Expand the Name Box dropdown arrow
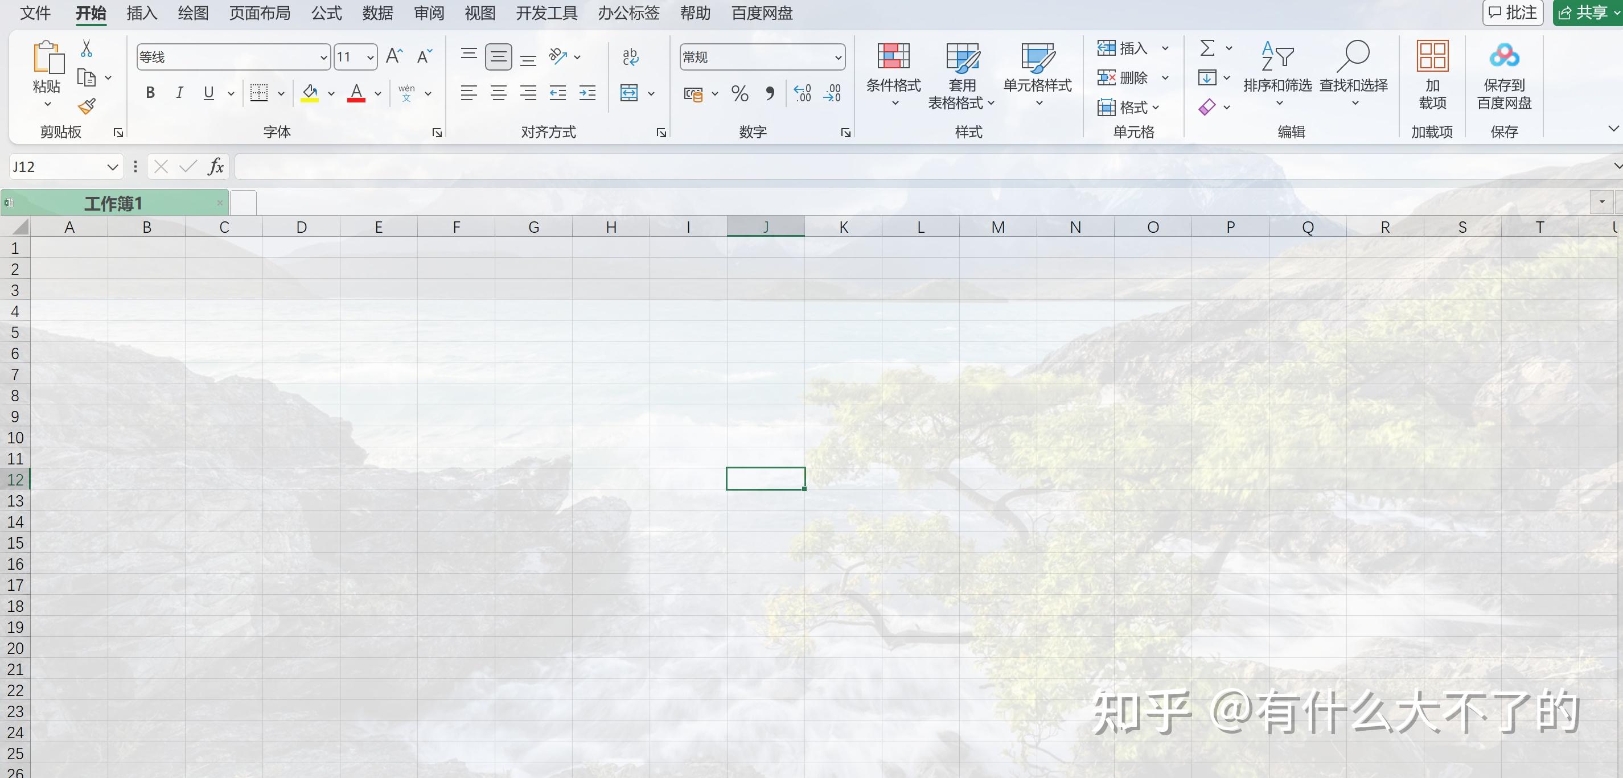1623x778 pixels. click(112, 167)
